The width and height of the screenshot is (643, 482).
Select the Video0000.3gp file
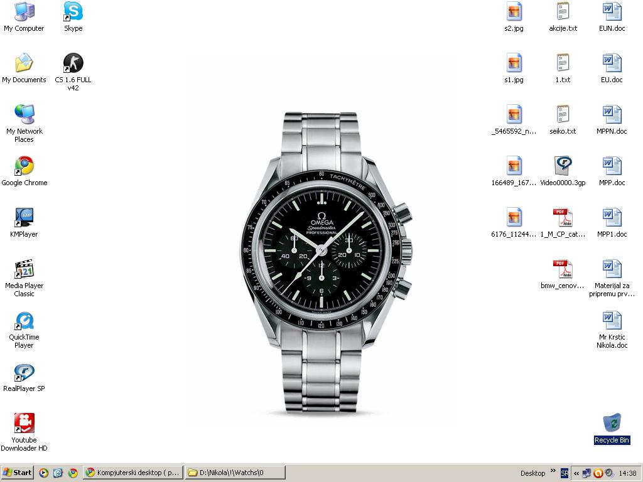[563, 166]
